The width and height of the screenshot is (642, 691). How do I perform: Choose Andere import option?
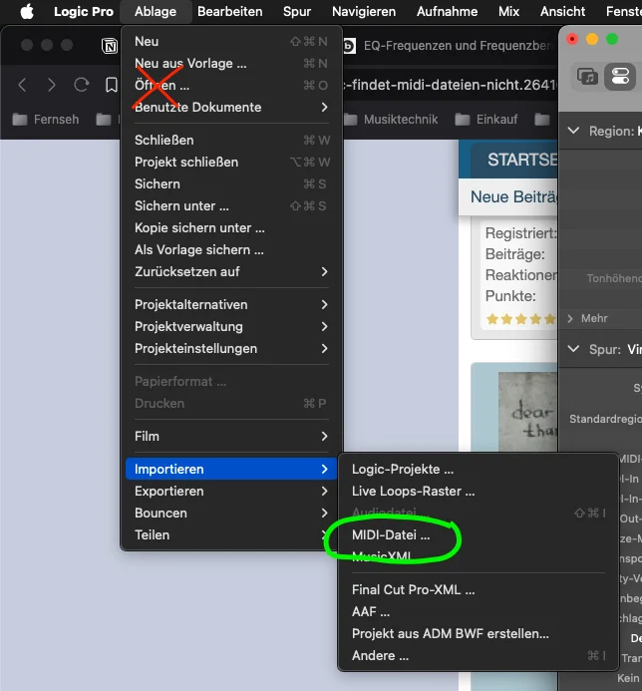[479, 656]
